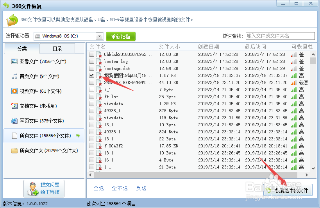The height and width of the screenshot is (208, 320).
Task: Click the all folders yellow folder icon
Action: [x=14, y=151]
